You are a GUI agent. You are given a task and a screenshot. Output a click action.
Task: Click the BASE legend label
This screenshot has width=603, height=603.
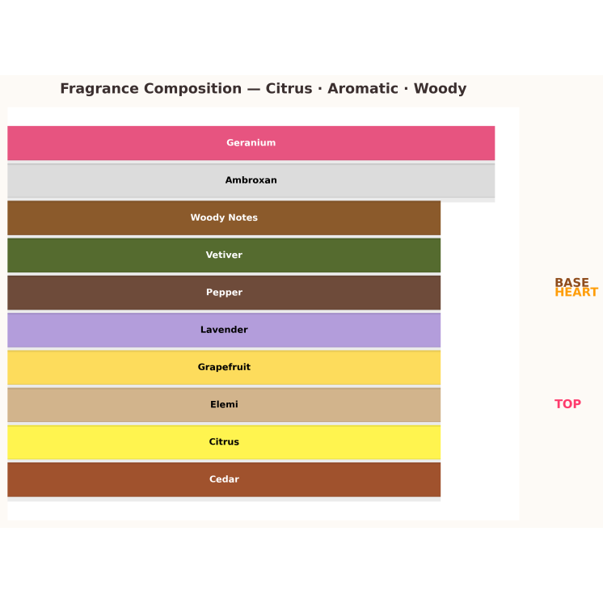(571, 282)
